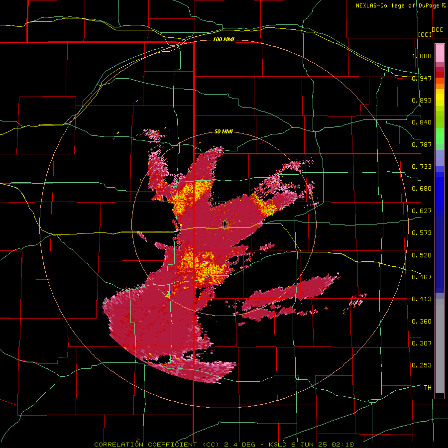This screenshot has width=448, height=448.
Task: Click the 50 NMI range ring label
Action: [x=224, y=132]
